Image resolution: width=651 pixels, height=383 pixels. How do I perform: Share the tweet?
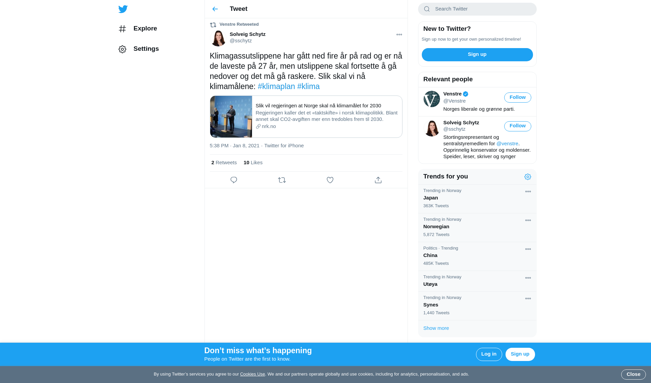(x=378, y=180)
